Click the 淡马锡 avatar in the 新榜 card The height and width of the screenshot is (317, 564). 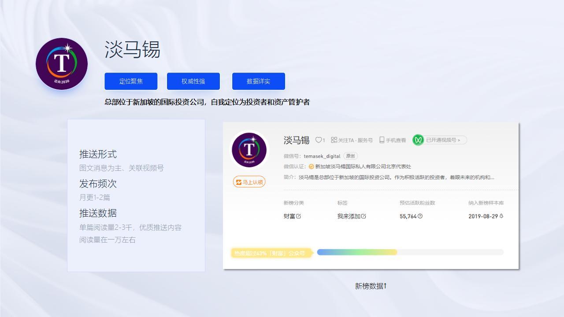point(249,150)
